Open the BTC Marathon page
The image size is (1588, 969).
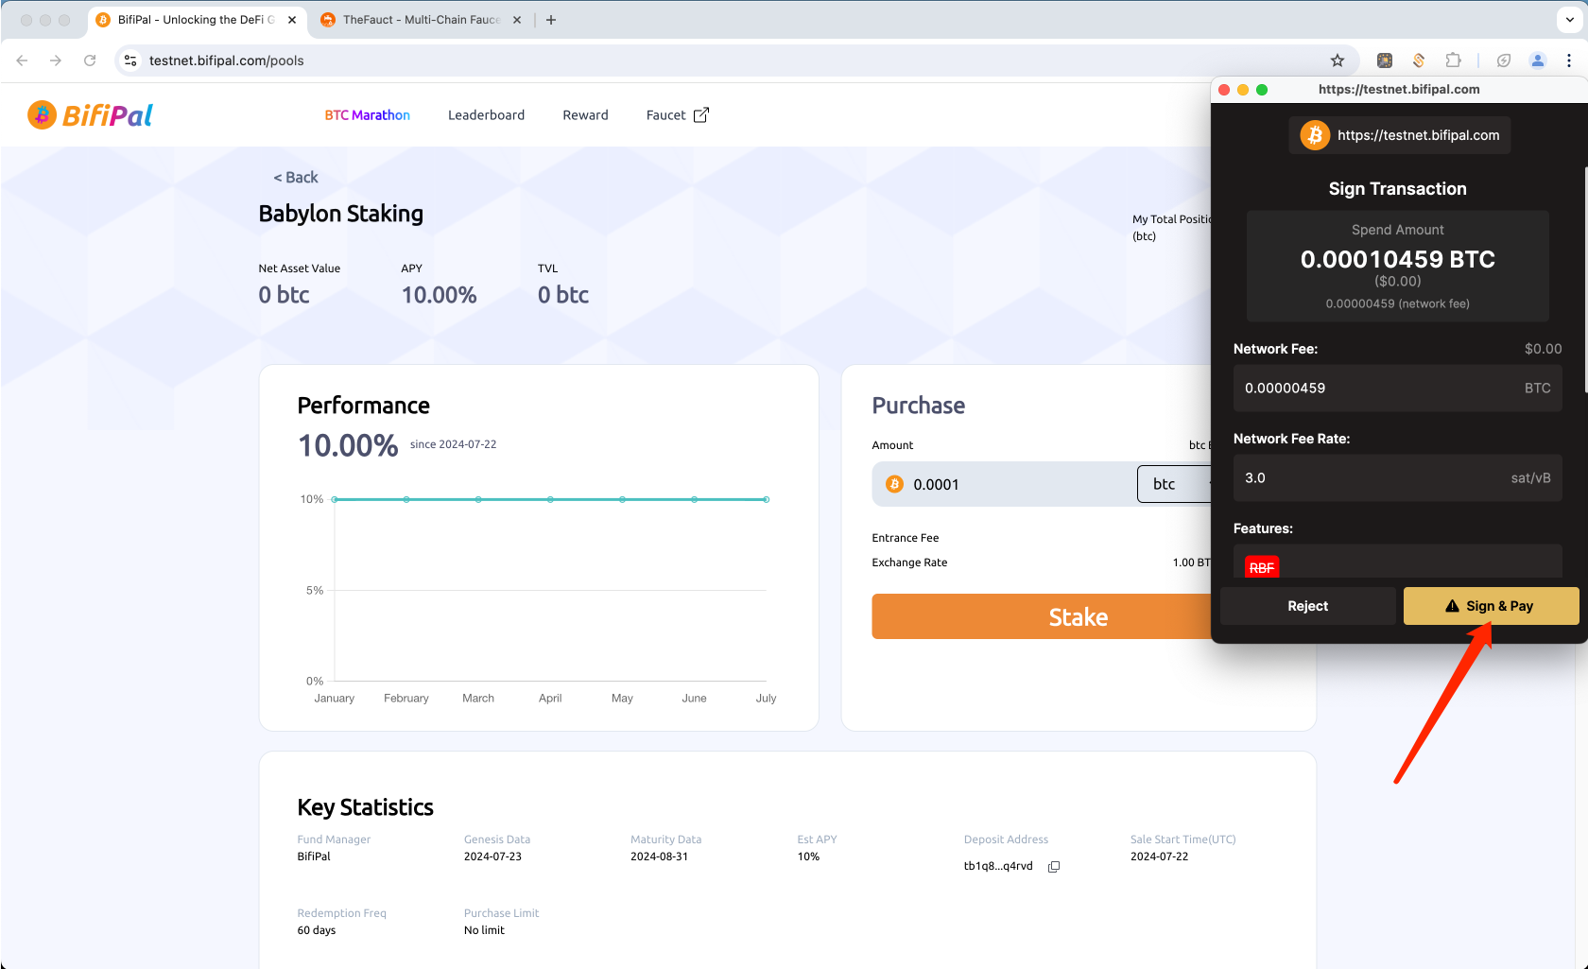(367, 115)
